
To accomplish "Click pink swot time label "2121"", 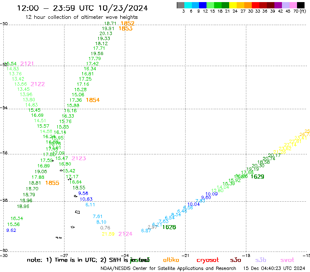I will click(x=27, y=64).
